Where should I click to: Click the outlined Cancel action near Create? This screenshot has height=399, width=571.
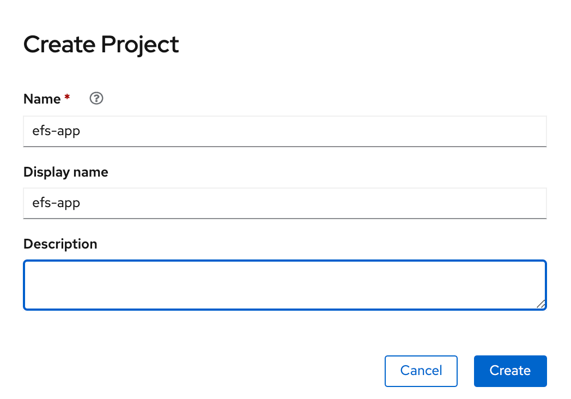(421, 371)
